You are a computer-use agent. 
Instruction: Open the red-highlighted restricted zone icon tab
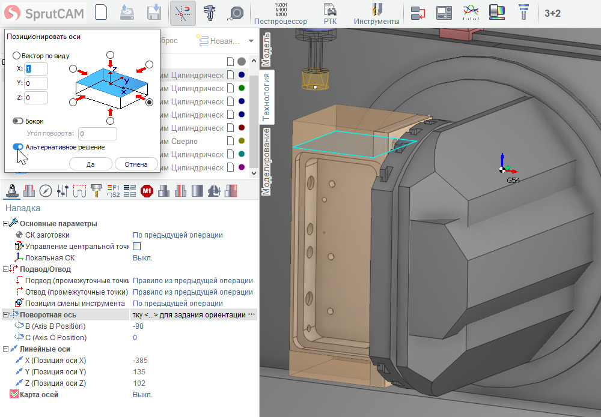point(231,191)
